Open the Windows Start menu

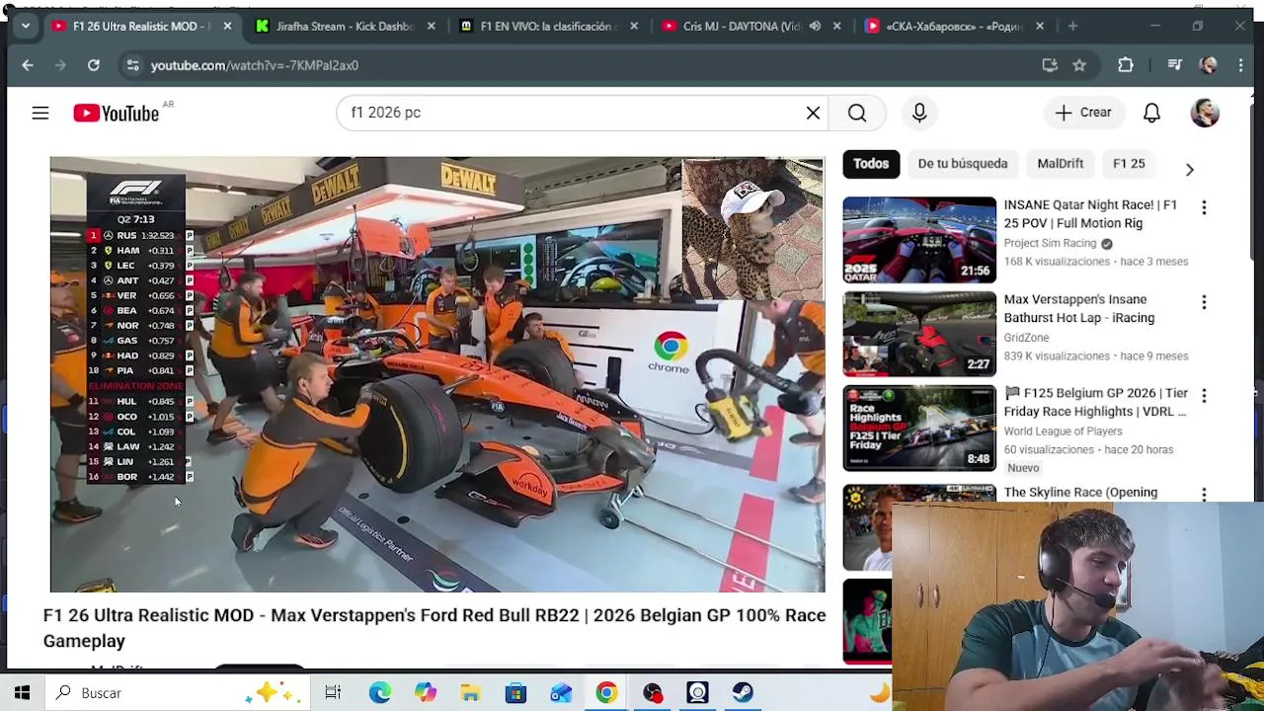[x=22, y=693]
